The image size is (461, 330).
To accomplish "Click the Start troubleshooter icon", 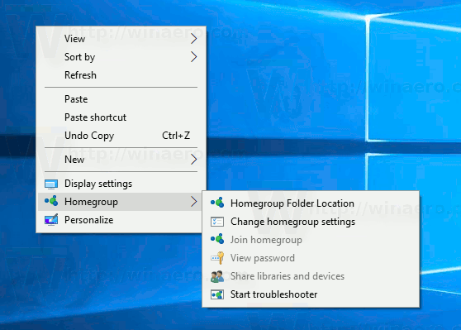I will (217, 294).
